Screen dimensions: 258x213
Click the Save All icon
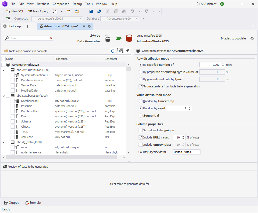point(99,11)
